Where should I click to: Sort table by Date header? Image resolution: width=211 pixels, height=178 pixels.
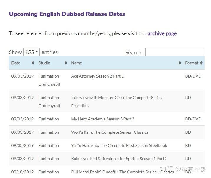point(16,63)
